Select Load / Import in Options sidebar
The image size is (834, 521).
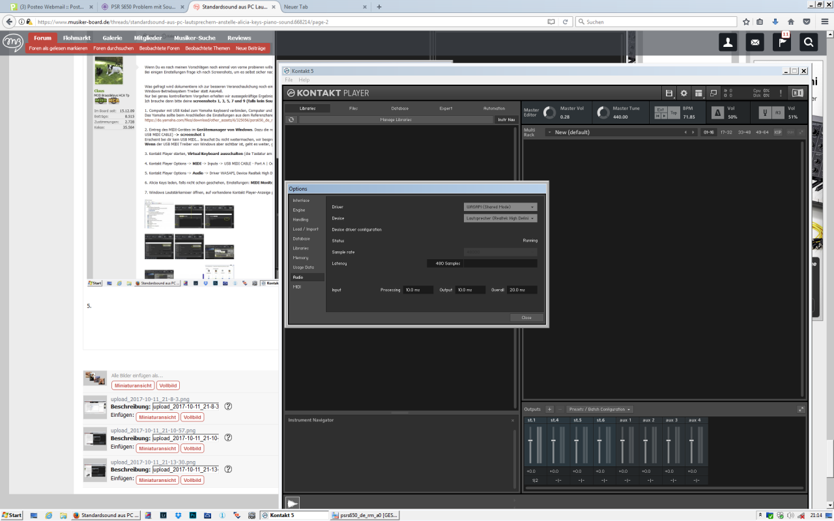[306, 229]
